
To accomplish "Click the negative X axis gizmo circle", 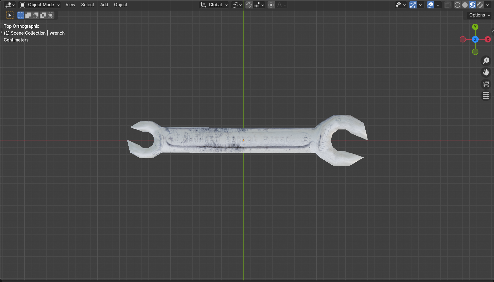I will pos(463,39).
